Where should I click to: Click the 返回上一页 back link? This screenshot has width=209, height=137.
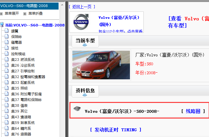click(x=82, y=7)
